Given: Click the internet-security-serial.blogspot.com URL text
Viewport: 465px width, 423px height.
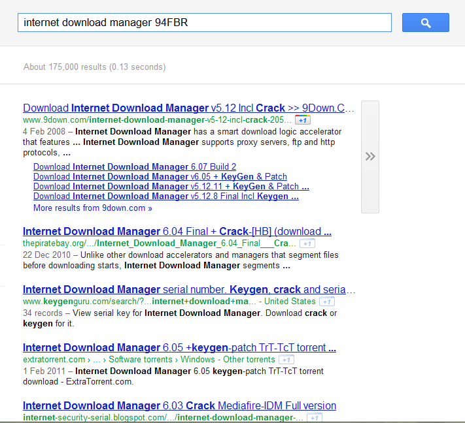Looking at the screenshot, I should tap(163, 418).
